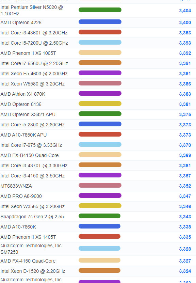The image size is (196, 283).
Task: Click the 3,370 score of Core i7-975
Action: [185, 145]
